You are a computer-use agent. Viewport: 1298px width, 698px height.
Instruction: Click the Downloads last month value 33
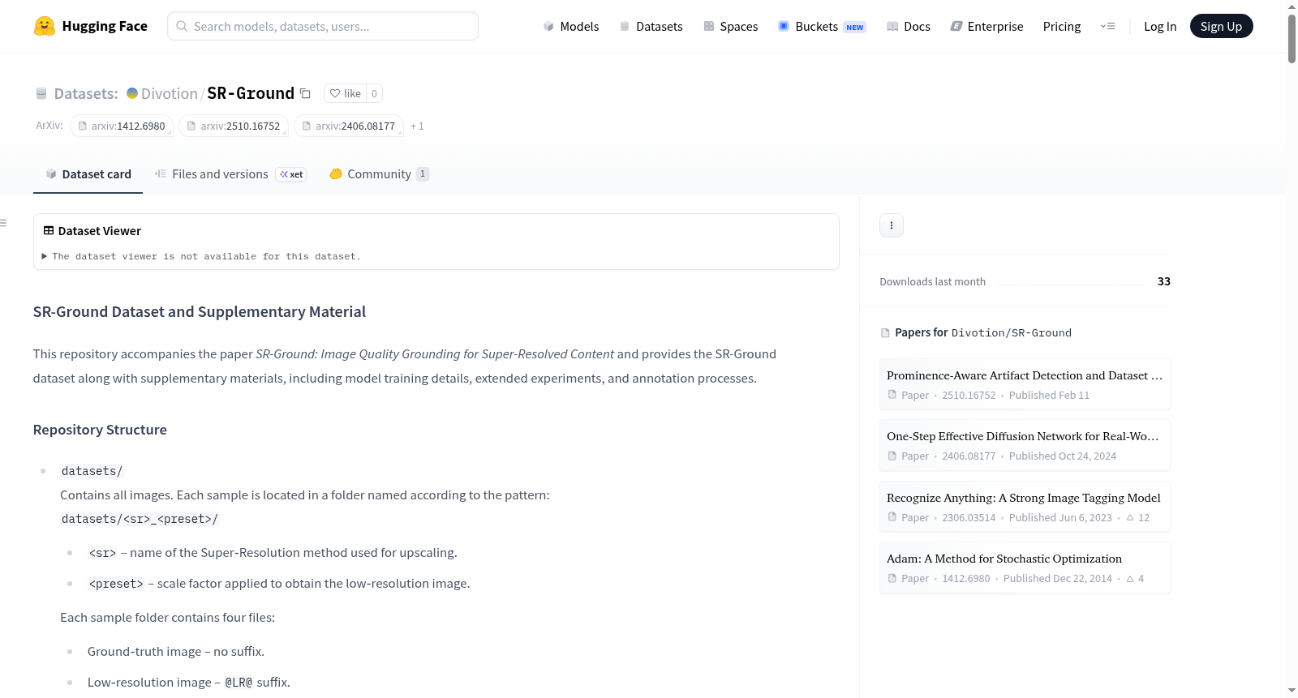pos(1164,281)
